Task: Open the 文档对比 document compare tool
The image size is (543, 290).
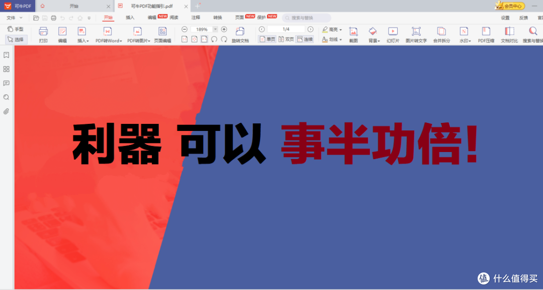Action: click(x=509, y=35)
